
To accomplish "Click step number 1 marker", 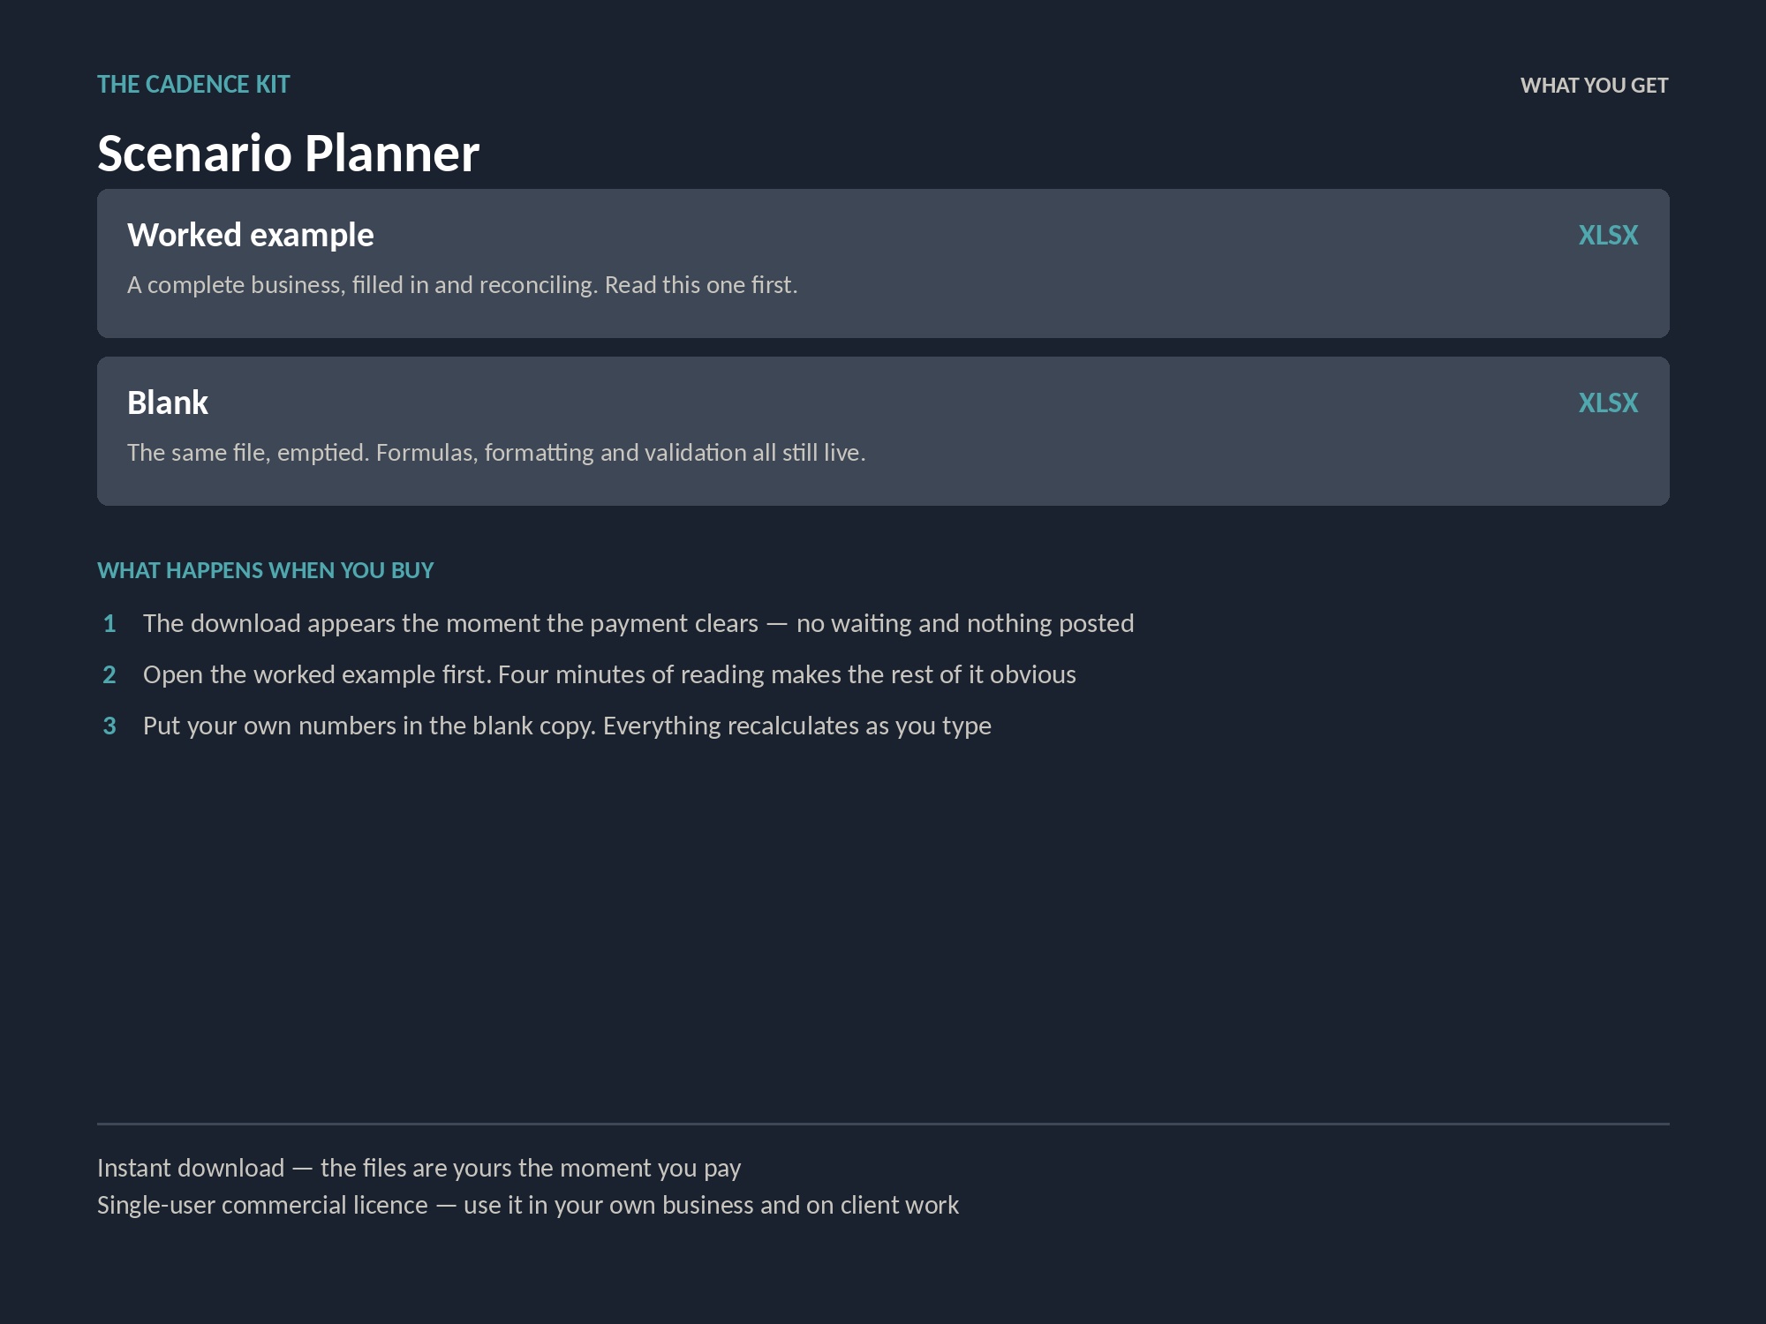I will pos(109,624).
